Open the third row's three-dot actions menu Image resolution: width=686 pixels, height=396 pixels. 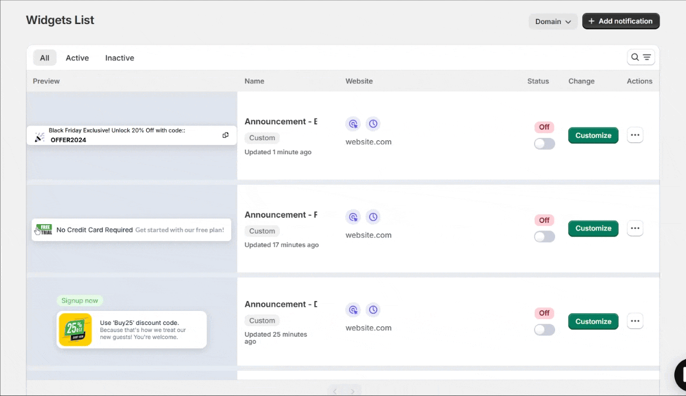point(635,321)
